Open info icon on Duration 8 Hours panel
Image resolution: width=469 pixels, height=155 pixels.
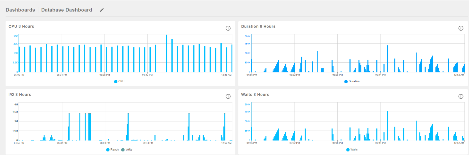click(x=461, y=28)
